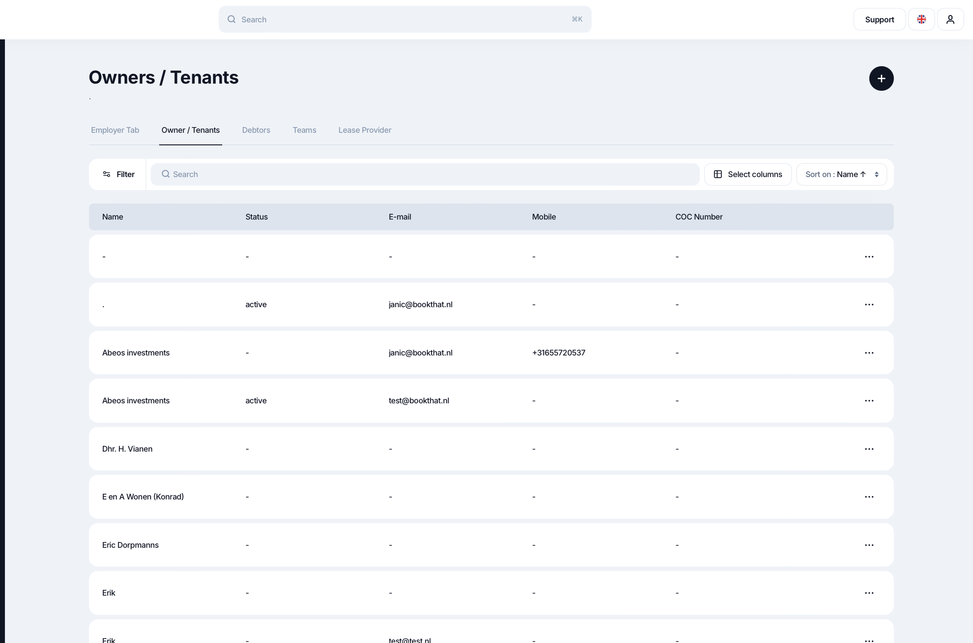Switch to the Employer Tab
Screen dimensions: 973x643
115,130
